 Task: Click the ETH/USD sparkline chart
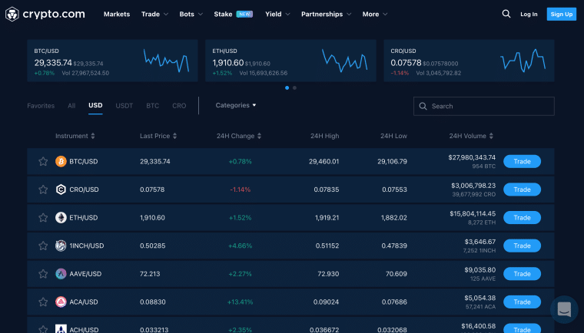click(344, 61)
